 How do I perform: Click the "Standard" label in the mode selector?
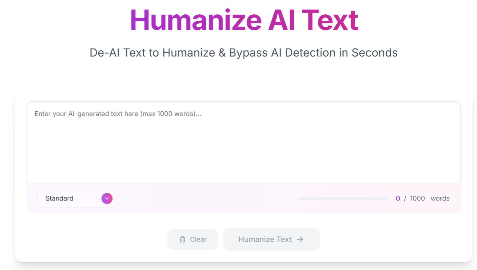click(x=59, y=198)
